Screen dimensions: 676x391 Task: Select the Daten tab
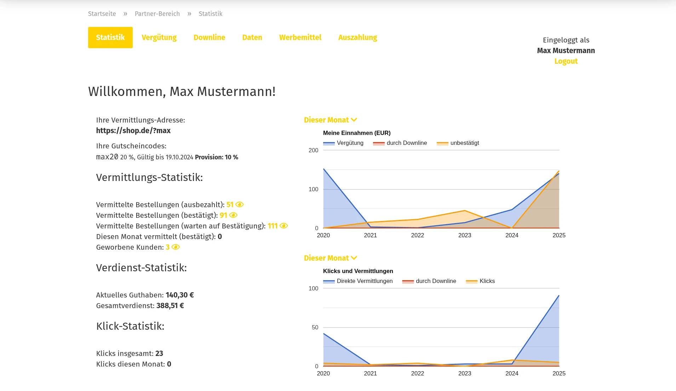[252, 38]
